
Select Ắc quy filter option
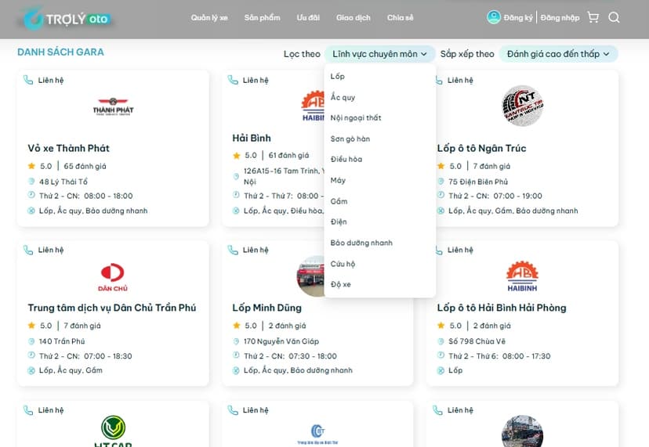(343, 97)
